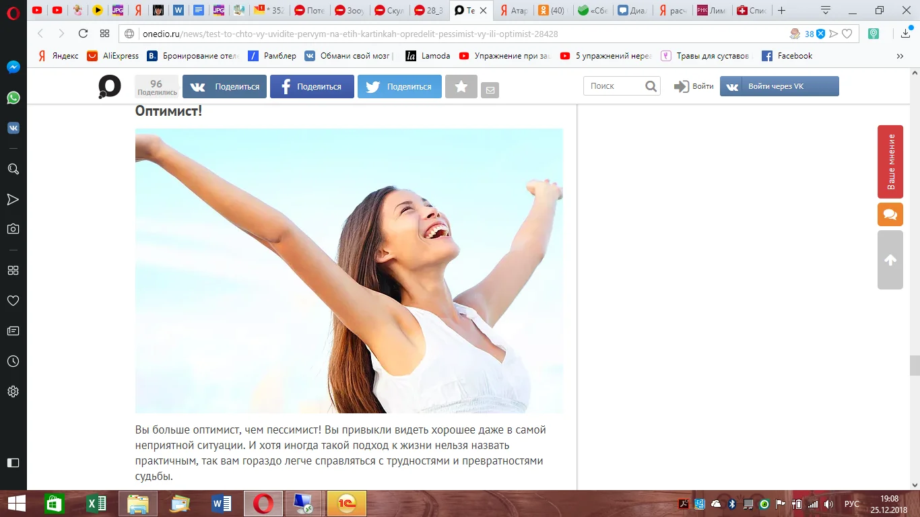920x517 pixels.
Task: Add page to bookmarks with heart icon
Action: tap(847, 34)
